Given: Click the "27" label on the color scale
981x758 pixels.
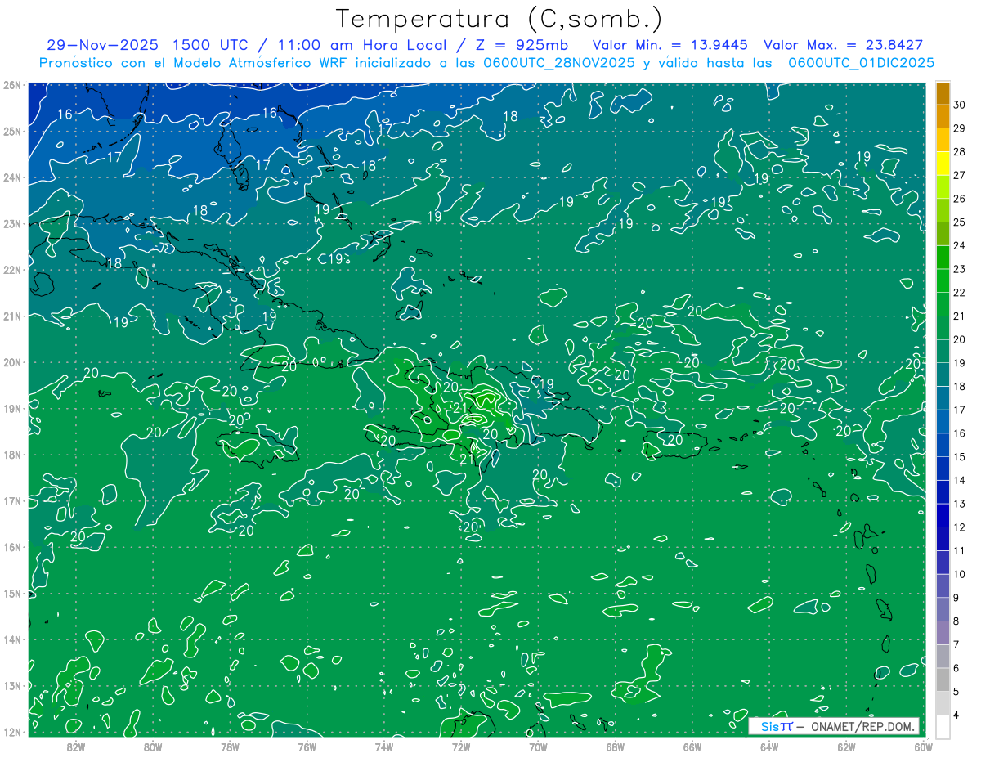Looking at the screenshot, I should coord(959,175).
